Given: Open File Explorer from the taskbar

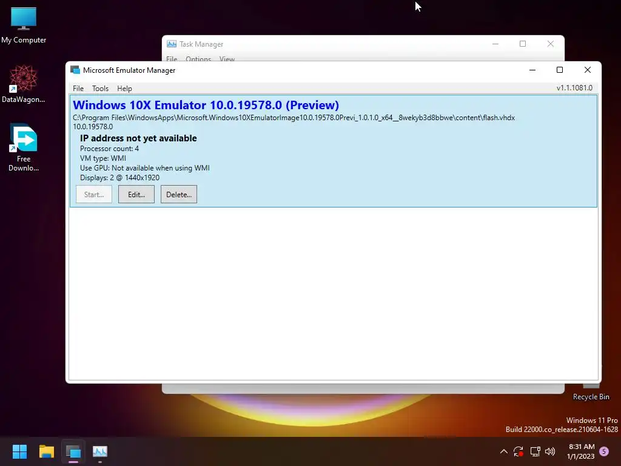Looking at the screenshot, I should pyautogui.click(x=46, y=451).
